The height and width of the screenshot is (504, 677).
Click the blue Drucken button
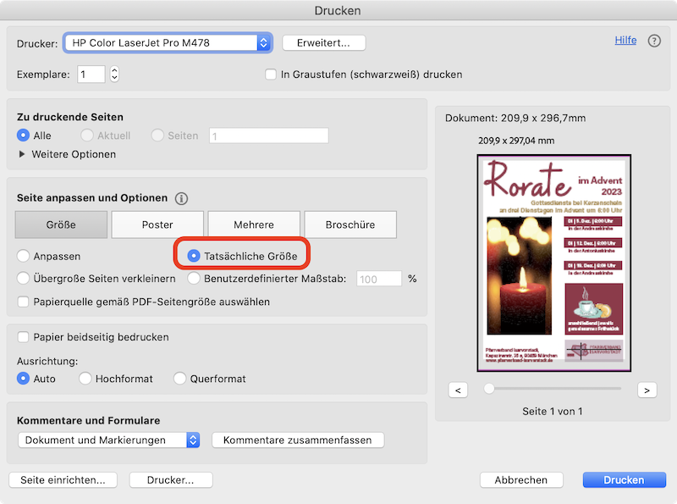tap(623, 479)
